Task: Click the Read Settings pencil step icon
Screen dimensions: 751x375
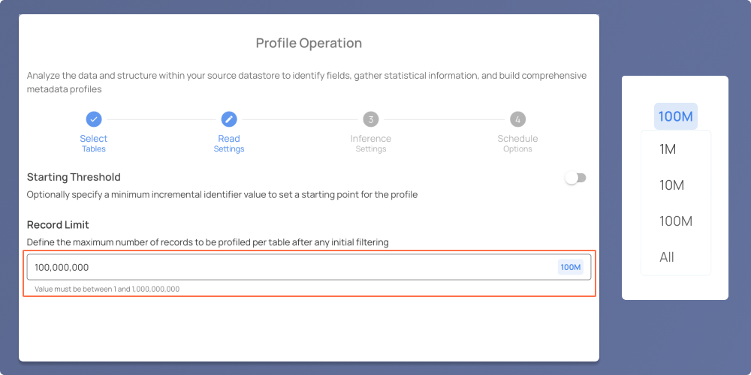Action: tap(229, 119)
